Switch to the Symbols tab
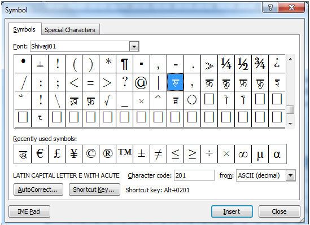The width and height of the screenshot is (310, 225). pyautogui.click(x=24, y=29)
